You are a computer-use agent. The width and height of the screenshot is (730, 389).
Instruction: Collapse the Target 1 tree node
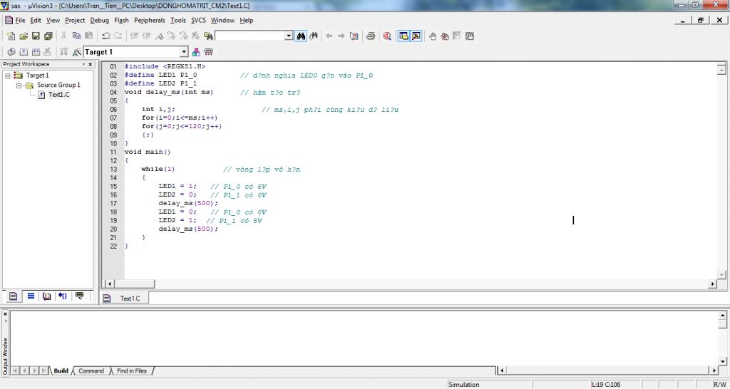point(8,76)
